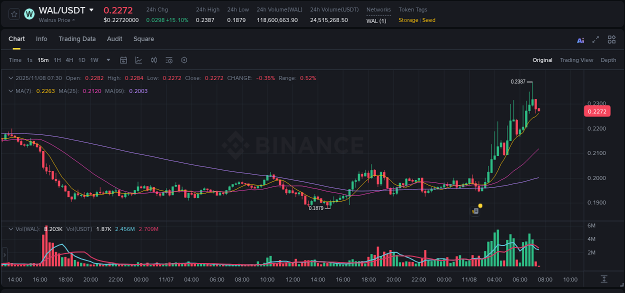Open the AI chart analysis tool
The image size is (625, 293).
580,39
